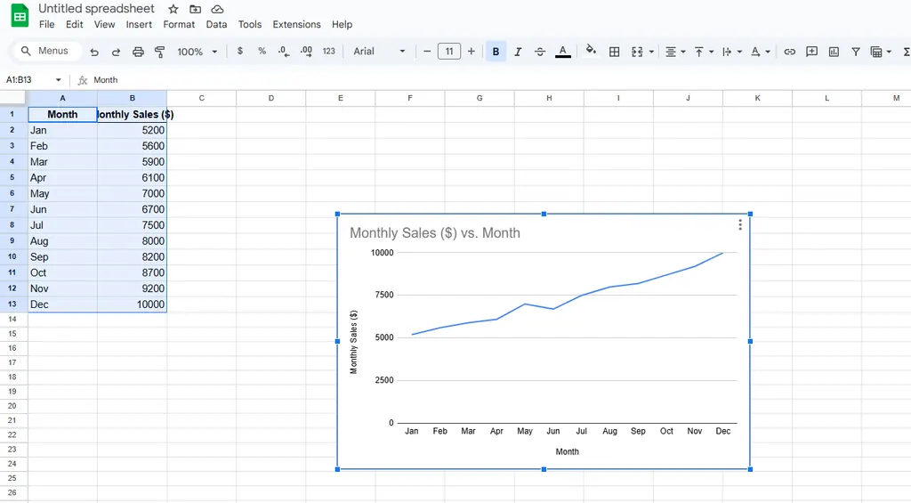Open the Extensions menu
The image size is (911, 503).
[296, 25]
